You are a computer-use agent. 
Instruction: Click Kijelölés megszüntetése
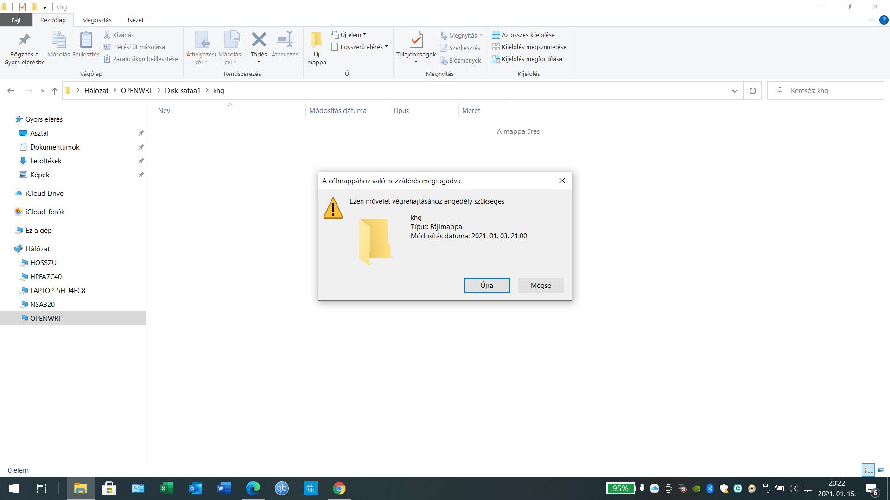coord(529,47)
